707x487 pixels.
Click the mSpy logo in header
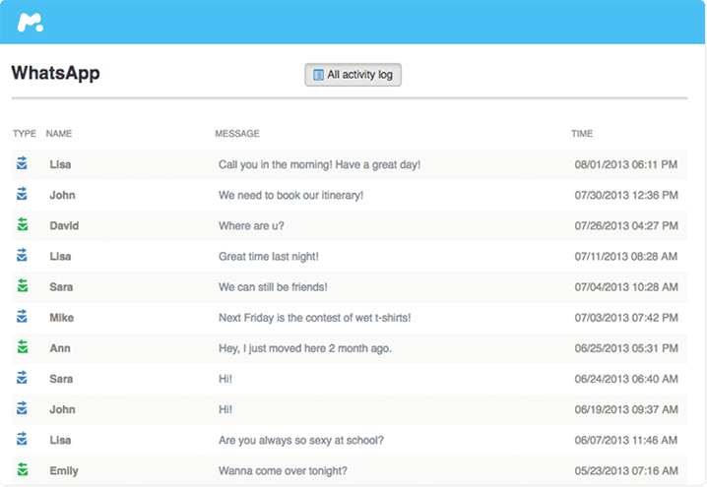(x=30, y=23)
